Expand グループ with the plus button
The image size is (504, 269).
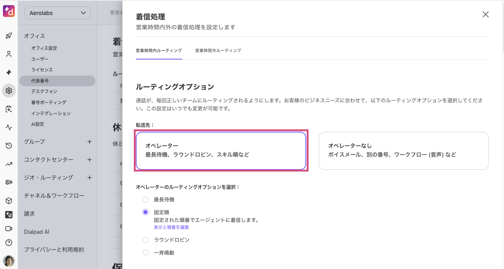(90, 142)
